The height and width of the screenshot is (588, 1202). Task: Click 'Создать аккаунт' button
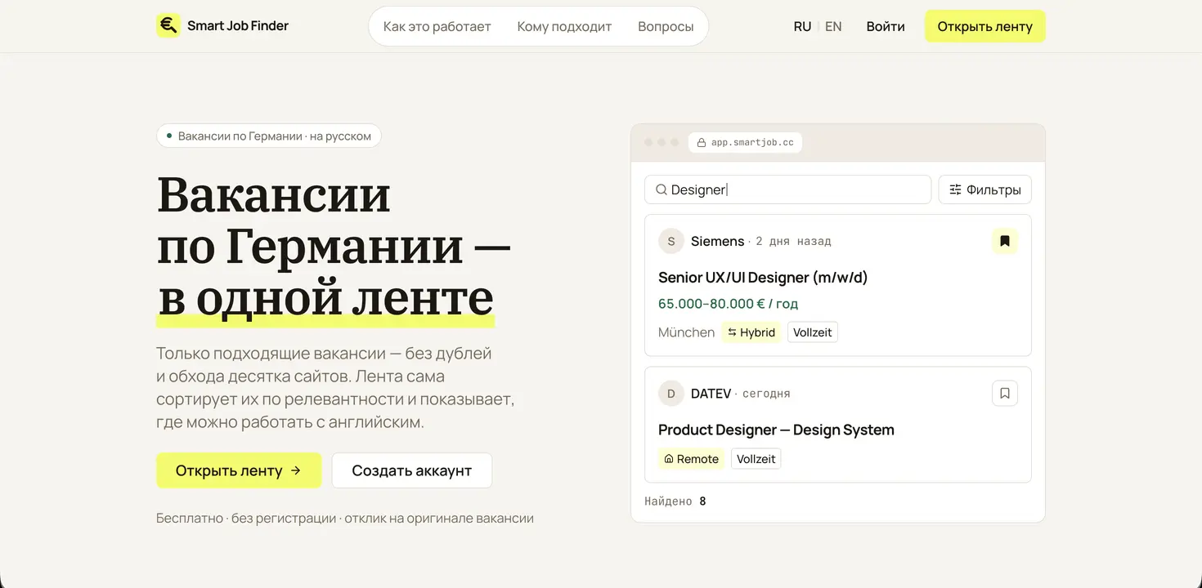coord(412,470)
